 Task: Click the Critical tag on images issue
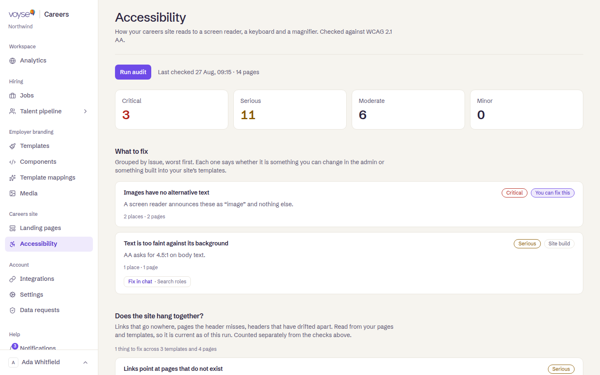(515, 193)
